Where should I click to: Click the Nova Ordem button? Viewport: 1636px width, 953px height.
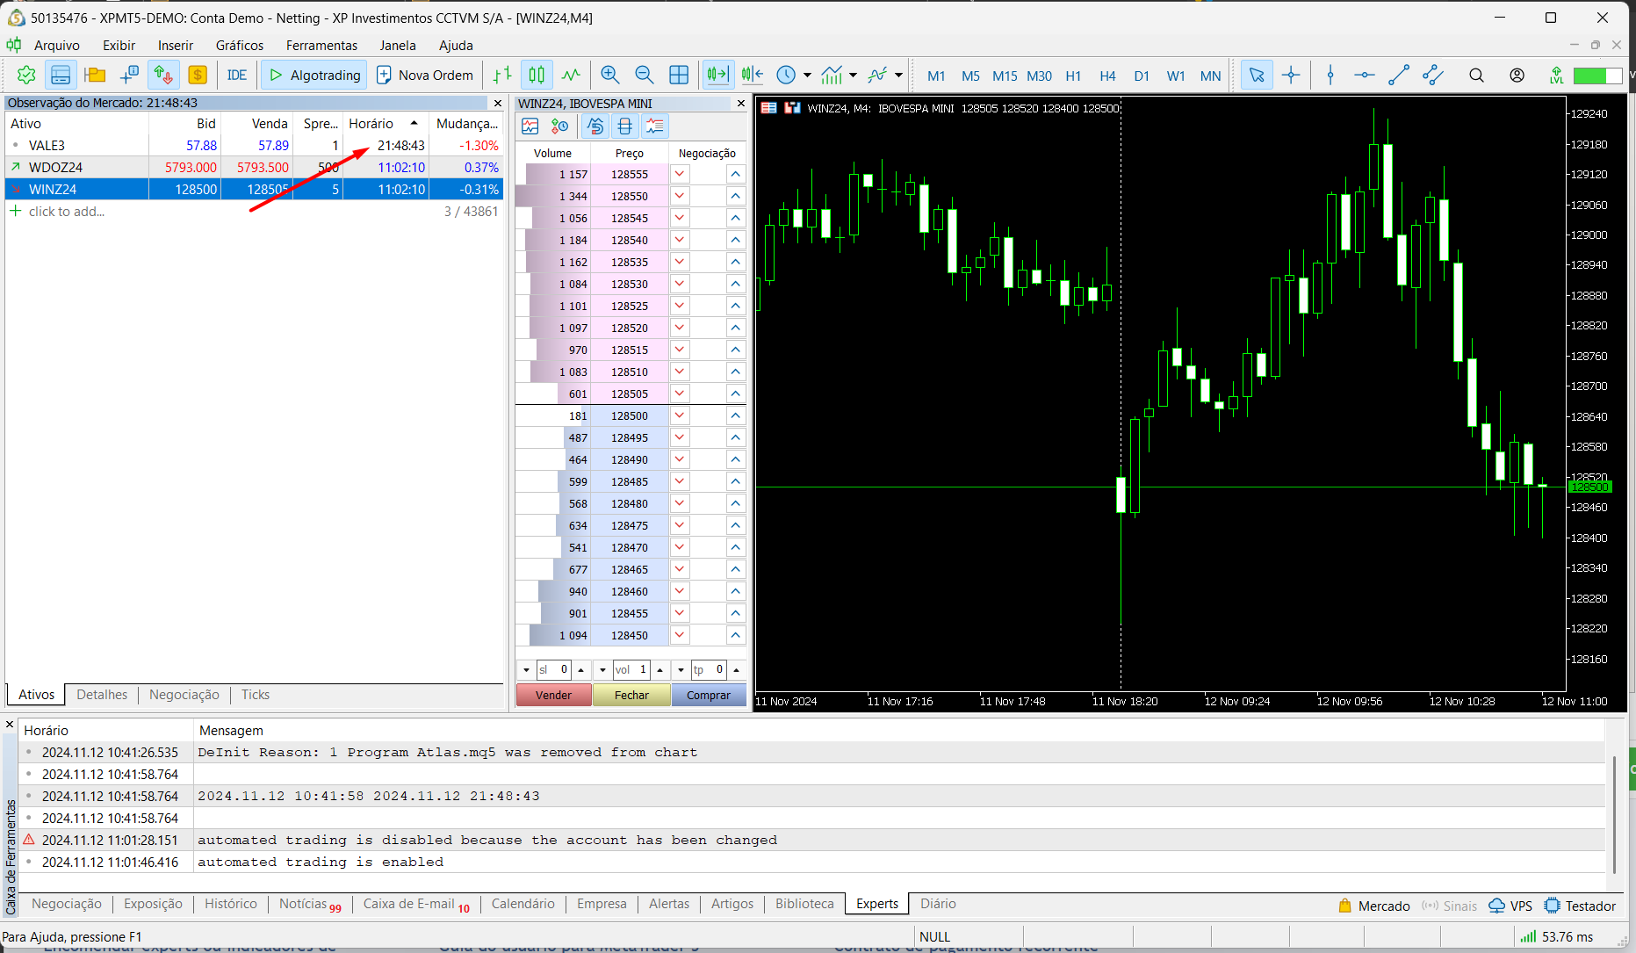[x=425, y=76]
